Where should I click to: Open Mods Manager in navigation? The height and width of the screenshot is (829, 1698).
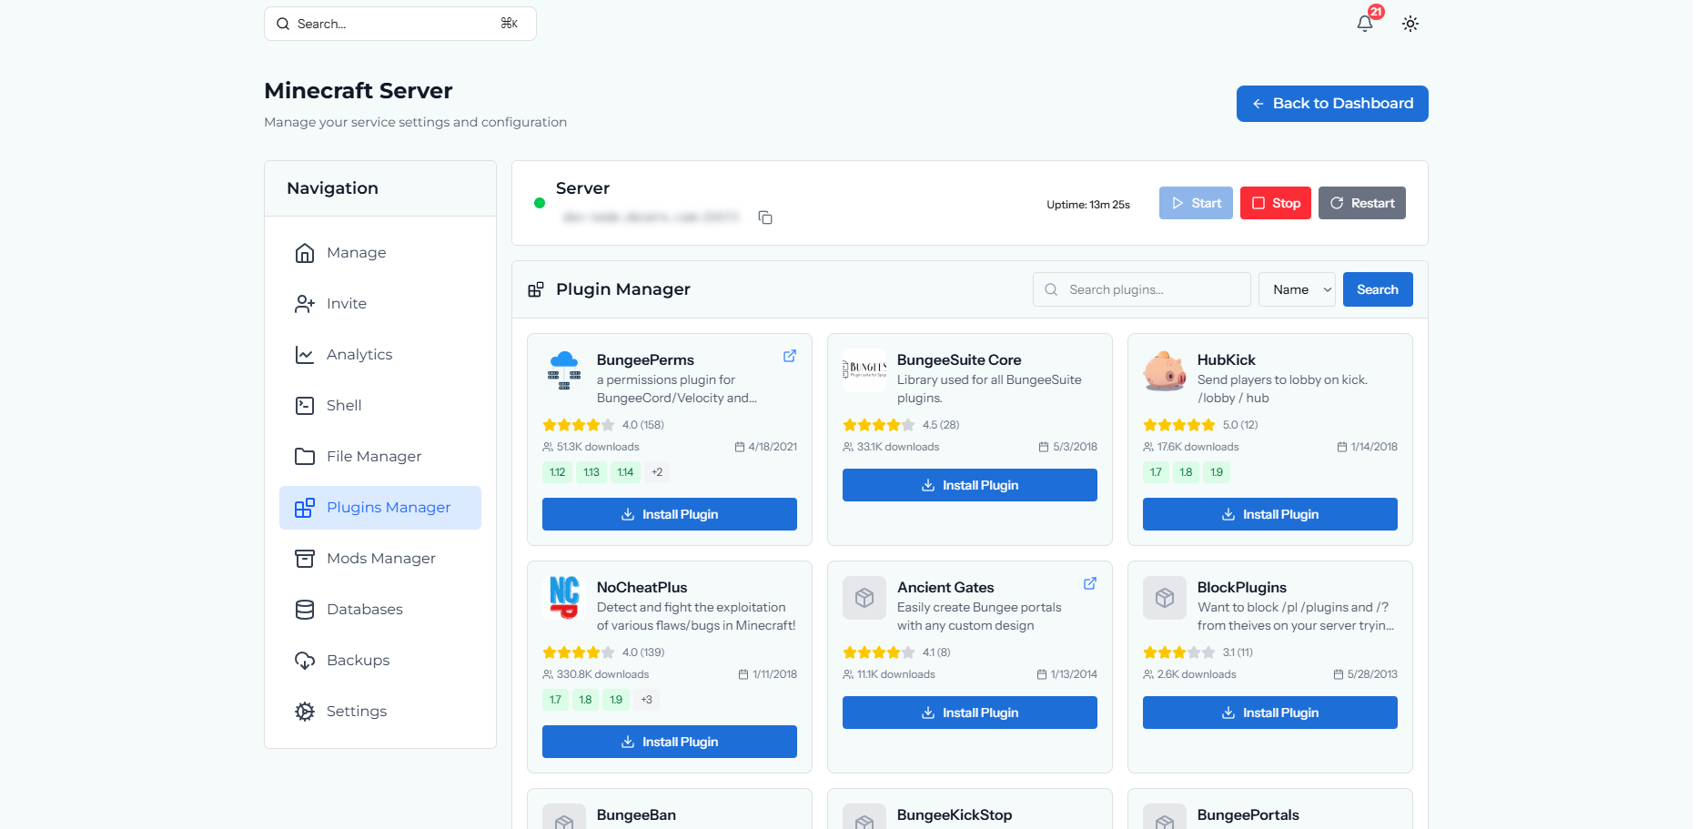[380, 559]
